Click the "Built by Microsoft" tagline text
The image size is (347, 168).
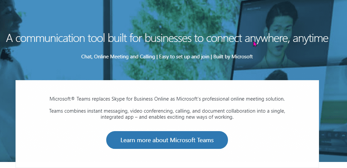pos(233,57)
